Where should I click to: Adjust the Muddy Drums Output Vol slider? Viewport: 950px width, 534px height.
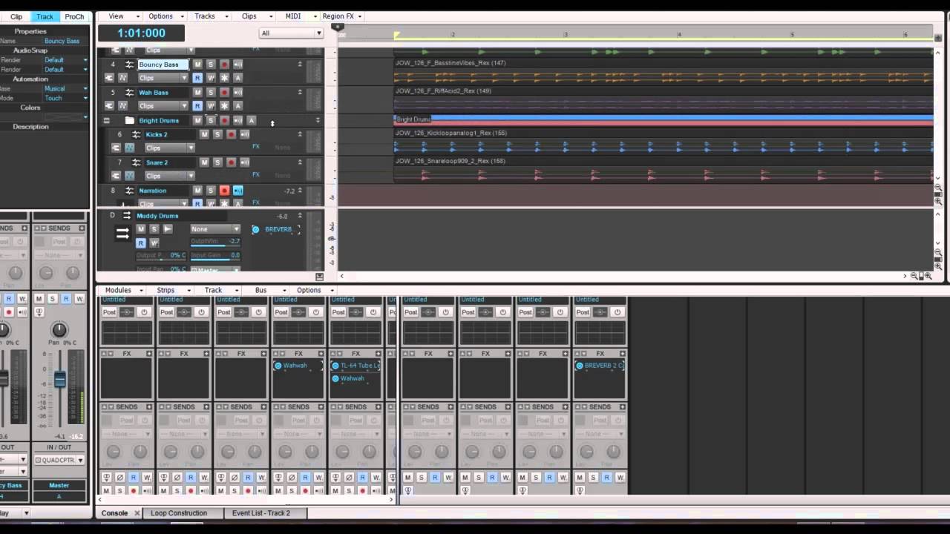click(215, 242)
